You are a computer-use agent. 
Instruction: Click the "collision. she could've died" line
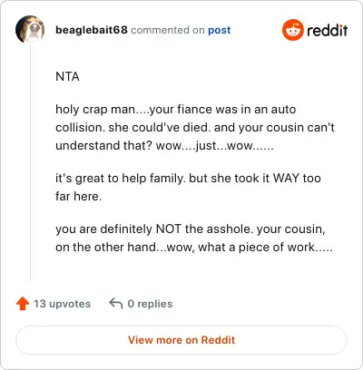click(x=195, y=128)
